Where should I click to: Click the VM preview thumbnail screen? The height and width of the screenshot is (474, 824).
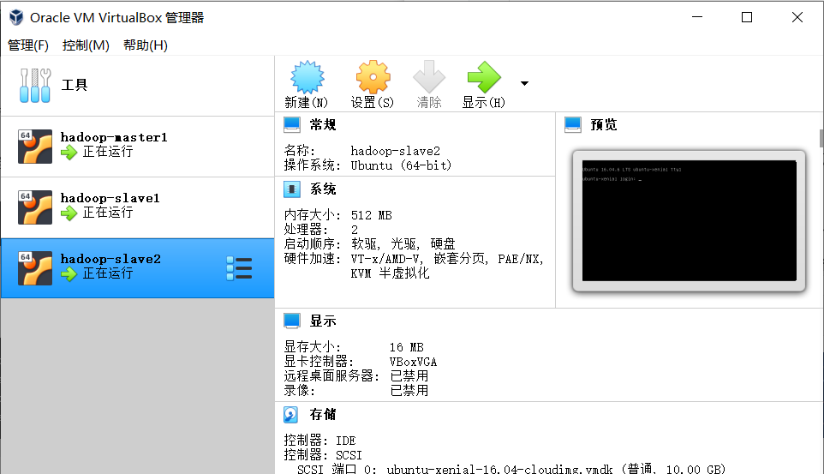(689, 220)
